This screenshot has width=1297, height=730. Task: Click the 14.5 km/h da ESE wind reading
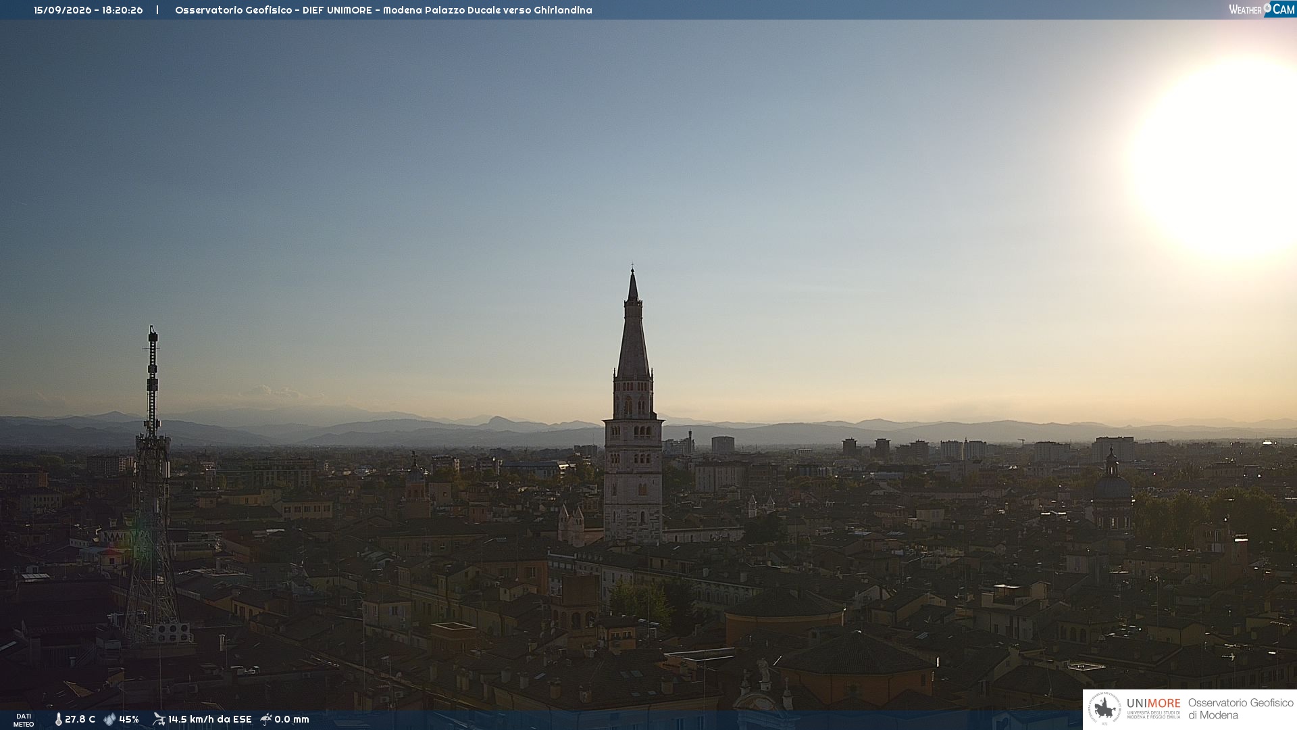point(209,719)
